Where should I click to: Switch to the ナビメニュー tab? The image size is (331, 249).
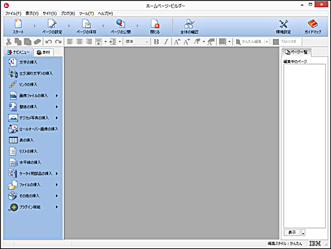pyautogui.click(x=18, y=52)
